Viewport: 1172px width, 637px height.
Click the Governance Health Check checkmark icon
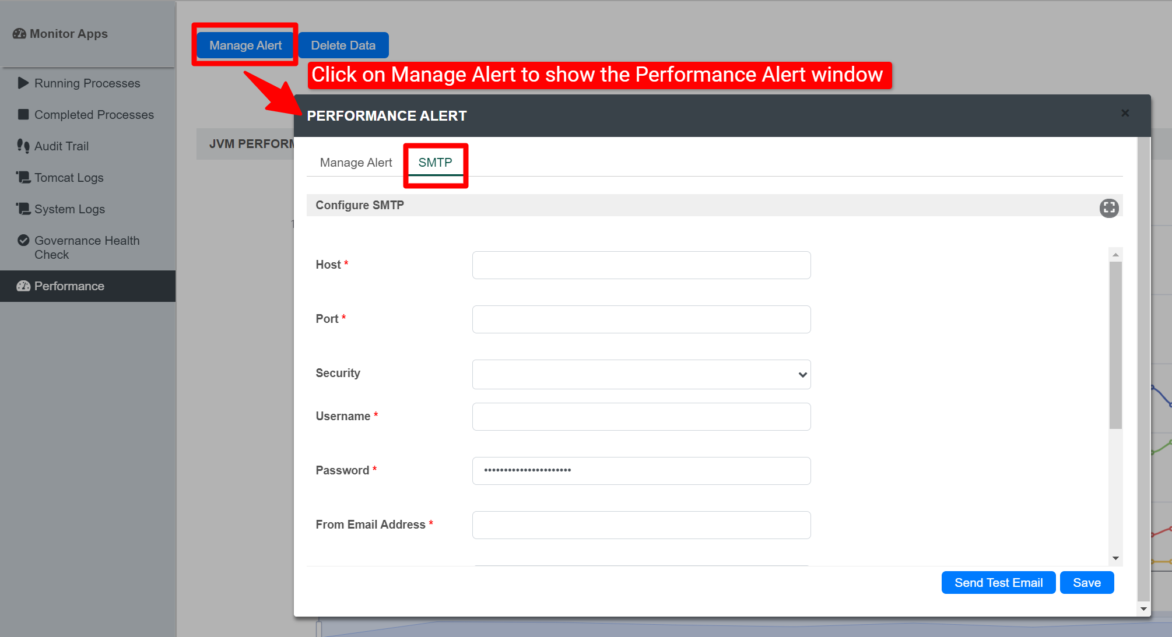[23, 240]
